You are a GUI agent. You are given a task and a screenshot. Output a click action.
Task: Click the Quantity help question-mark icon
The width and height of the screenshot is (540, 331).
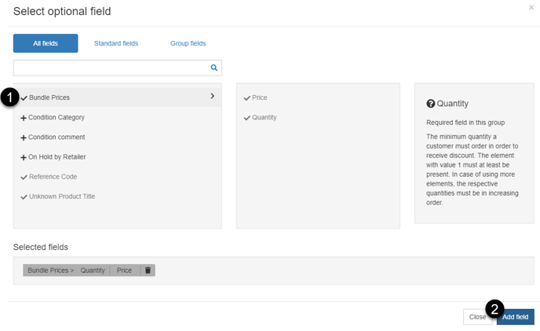[430, 104]
